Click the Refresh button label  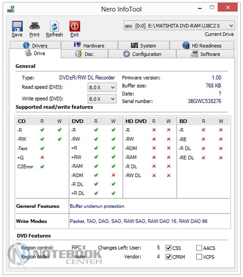pyautogui.click(x=54, y=34)
